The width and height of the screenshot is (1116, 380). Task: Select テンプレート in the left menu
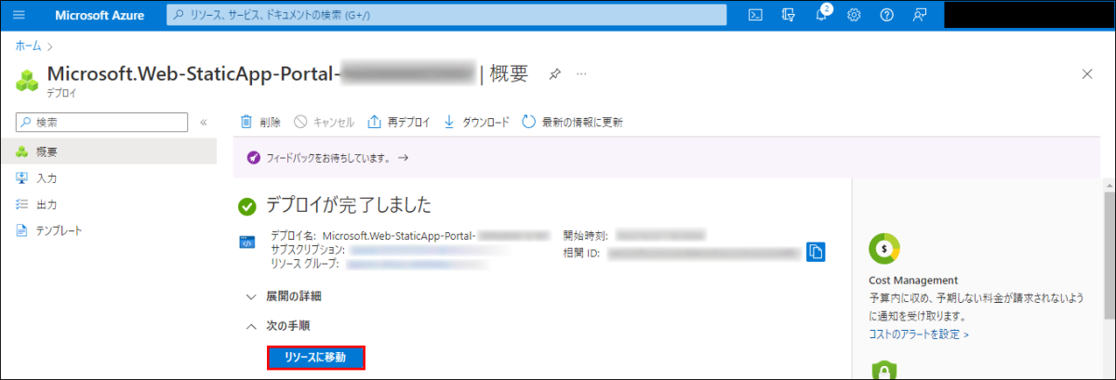(109, 230)
